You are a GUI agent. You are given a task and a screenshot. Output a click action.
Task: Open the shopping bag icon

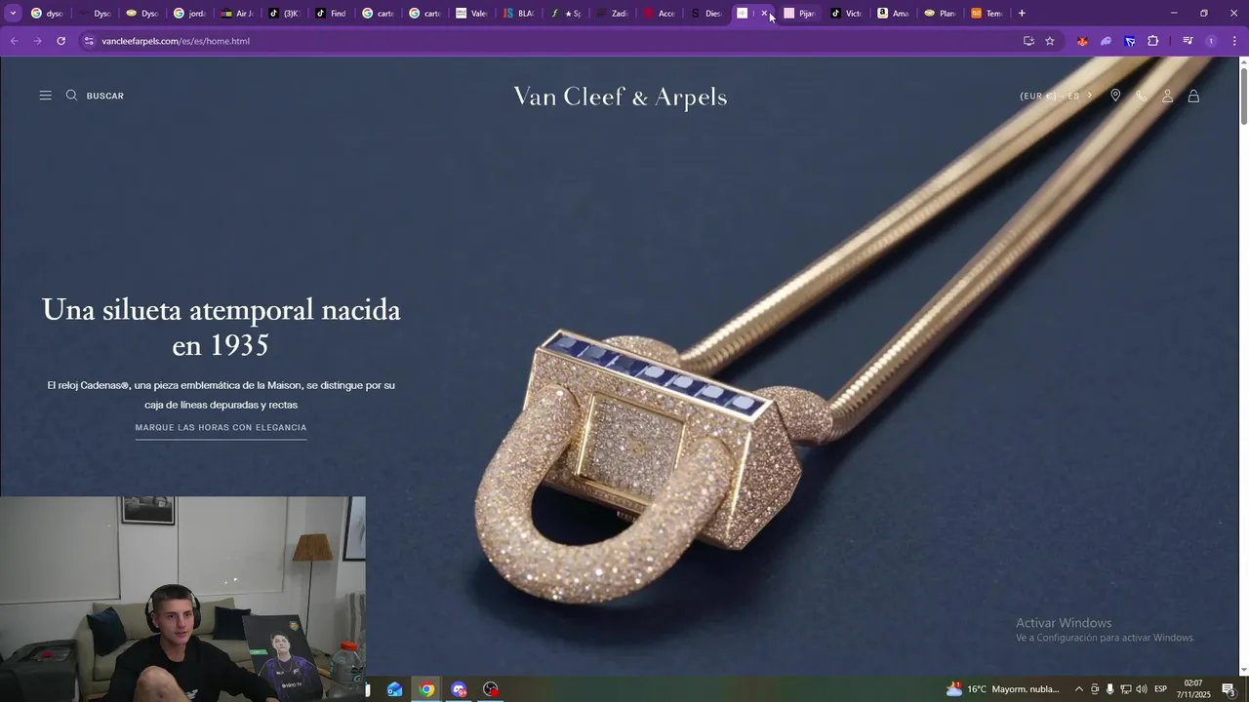1193,96
